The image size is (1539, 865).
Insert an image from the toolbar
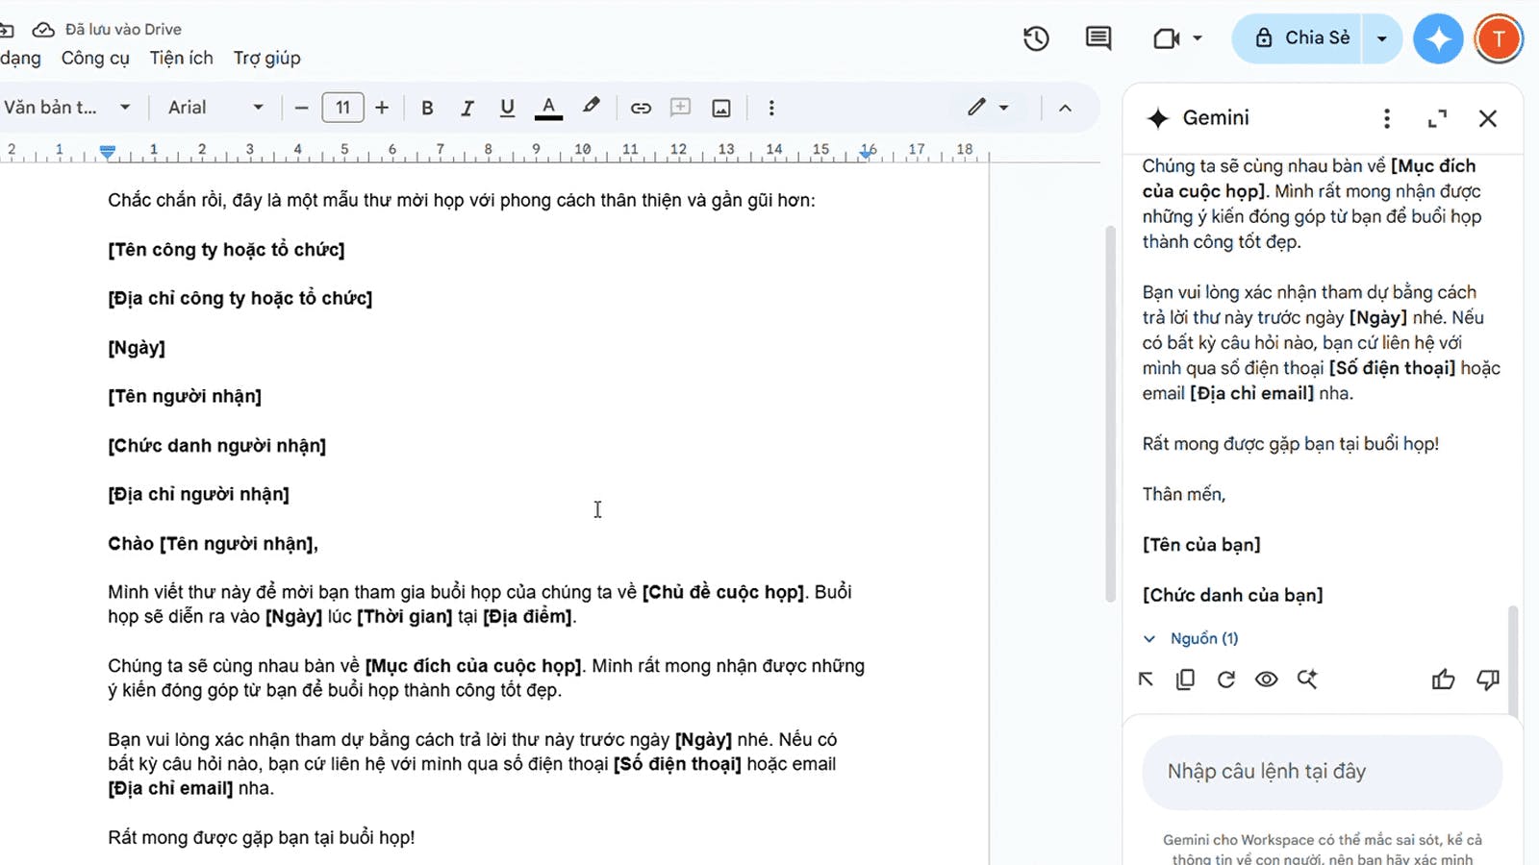click(x=721, y=108)
